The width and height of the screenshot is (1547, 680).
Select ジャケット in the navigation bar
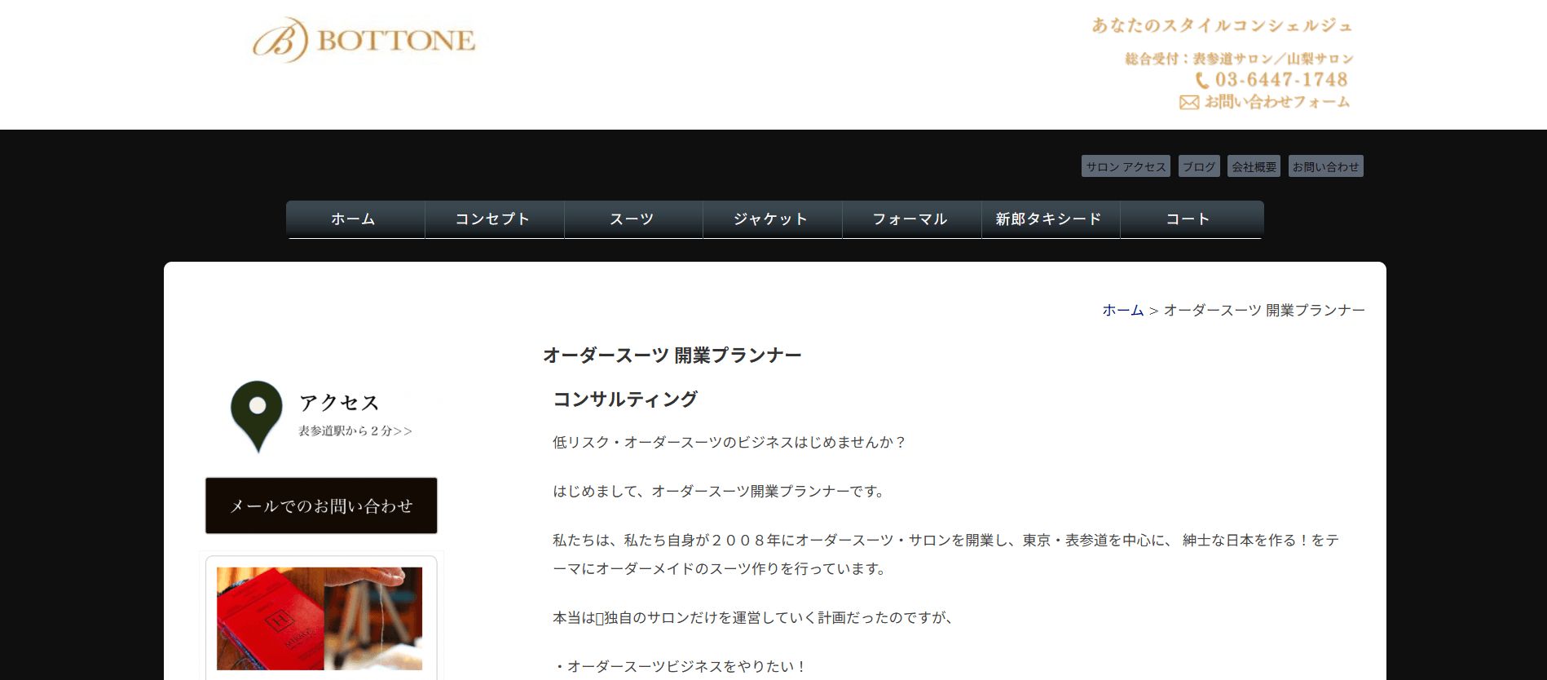[x=772, y=219]
